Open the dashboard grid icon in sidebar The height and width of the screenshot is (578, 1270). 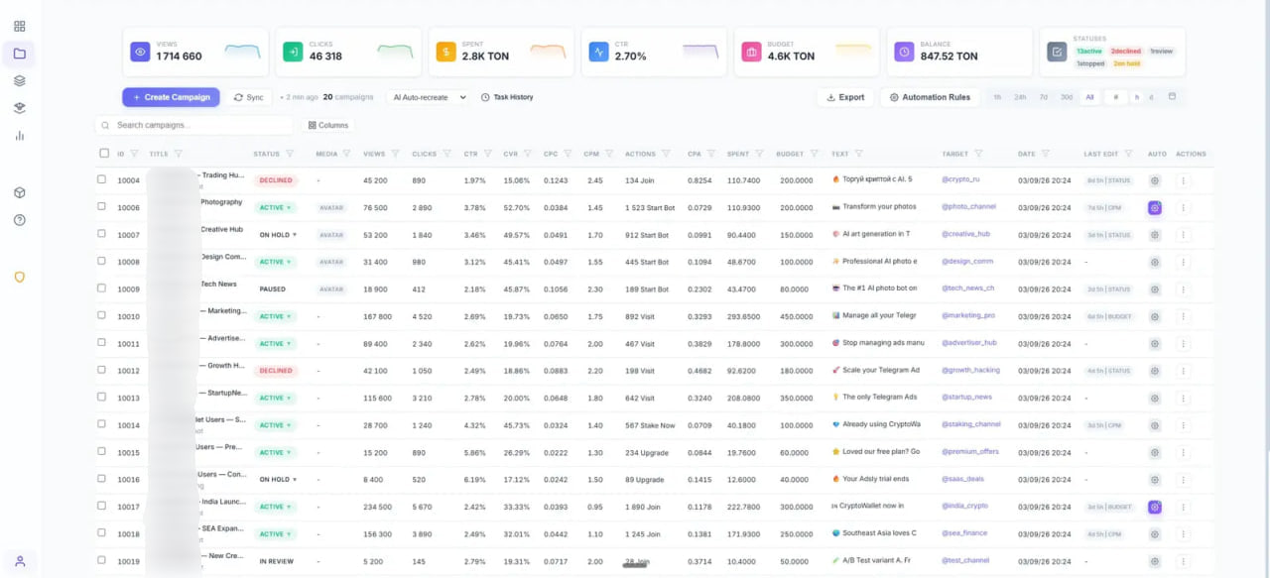(x=20, y=26)
